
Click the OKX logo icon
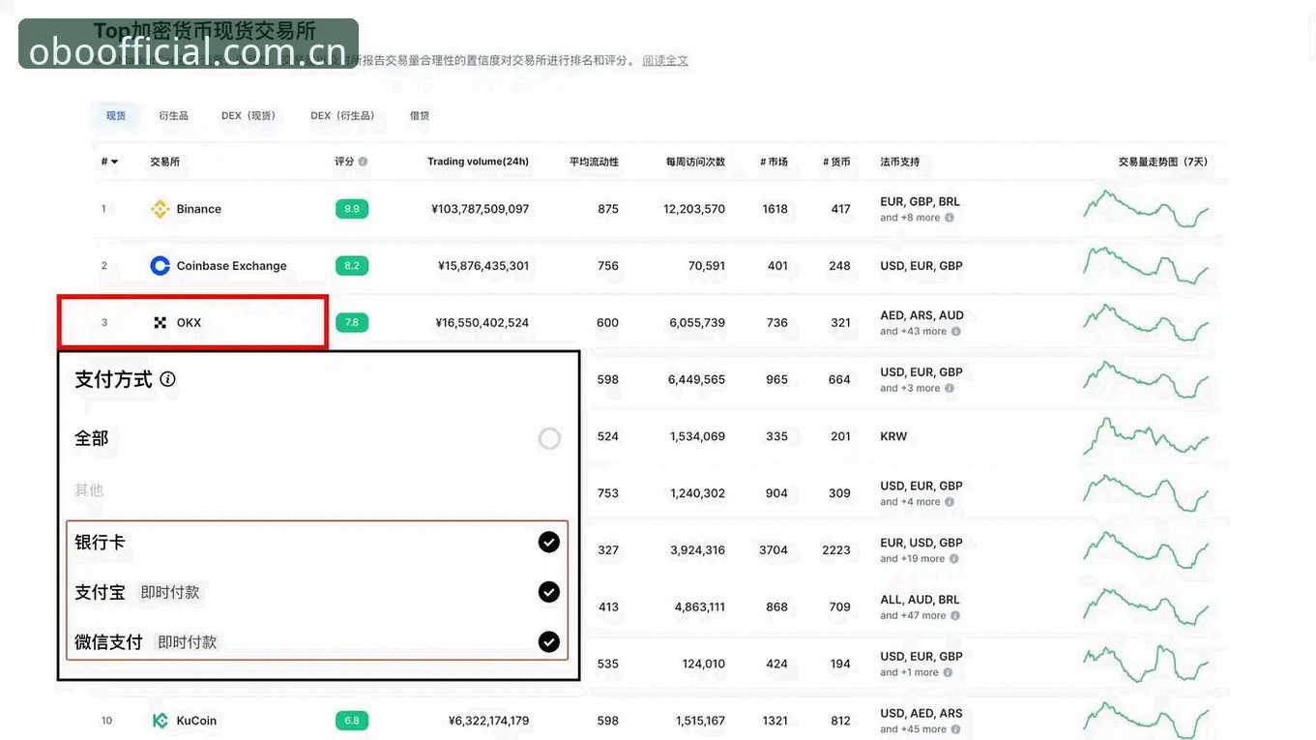pyautogui.click(x=161, y=323)
